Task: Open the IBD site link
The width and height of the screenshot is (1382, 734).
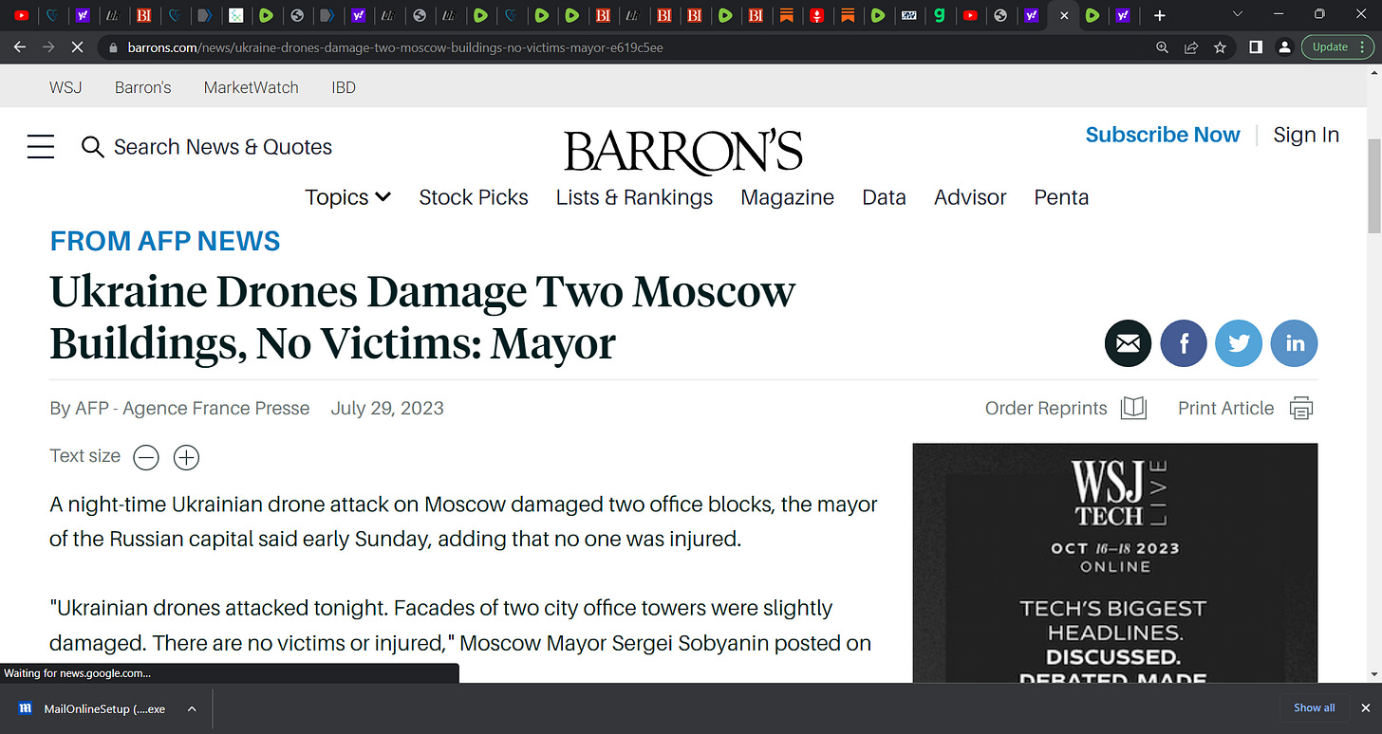Action: pyautogui.click(x=344, y=87)
